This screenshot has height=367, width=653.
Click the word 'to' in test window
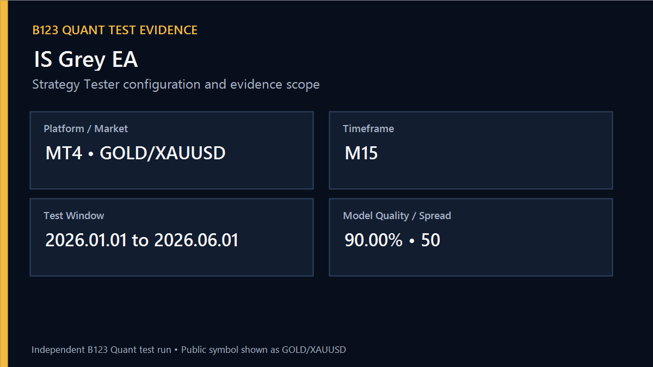[x=140, y=241]
